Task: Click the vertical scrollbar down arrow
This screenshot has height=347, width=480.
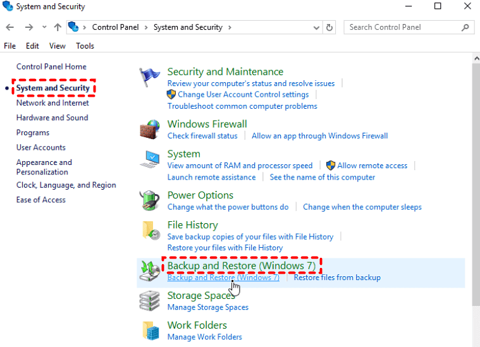Action: click(x=476, y=342)
